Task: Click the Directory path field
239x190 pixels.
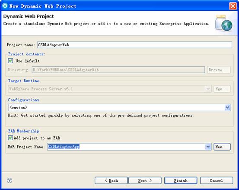Action: (118, 70)
